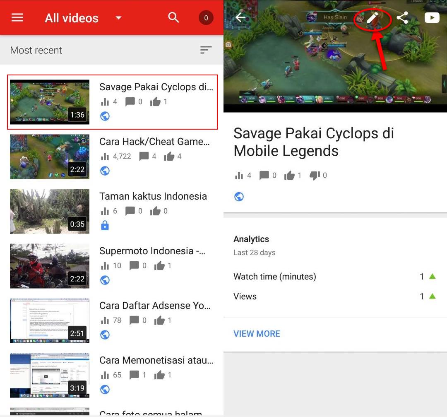Screen dimensions: 447x417
Task: Click the Savage Pakai Cyclops di Mobile Legends heading
Action: (314, 142)
